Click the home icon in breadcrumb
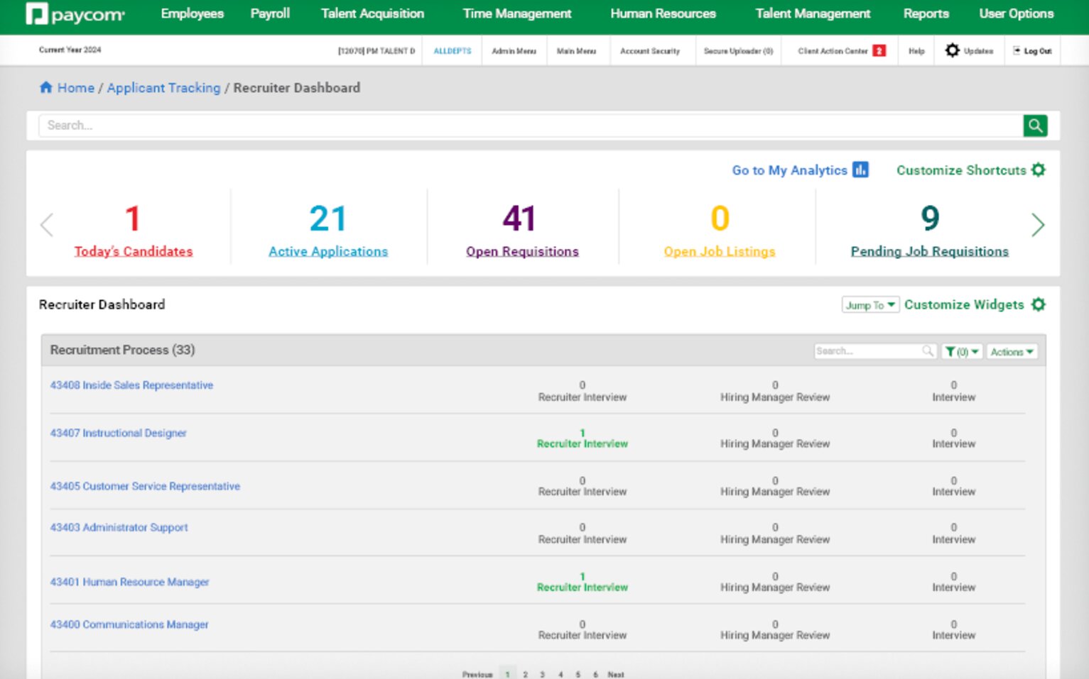Image resolution: width=1089 pixels, height=679 pixels. pyautogui.click(x=46, y=87)
